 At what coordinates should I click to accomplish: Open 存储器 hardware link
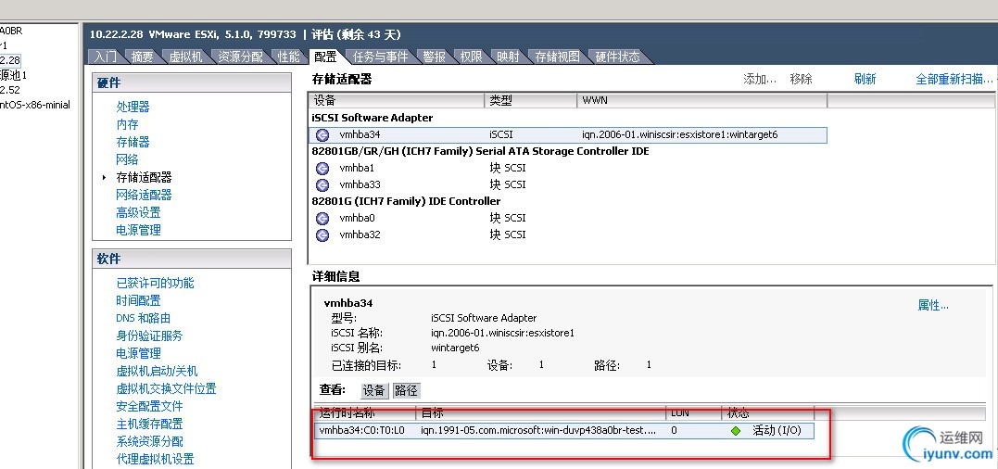(133, 142)
